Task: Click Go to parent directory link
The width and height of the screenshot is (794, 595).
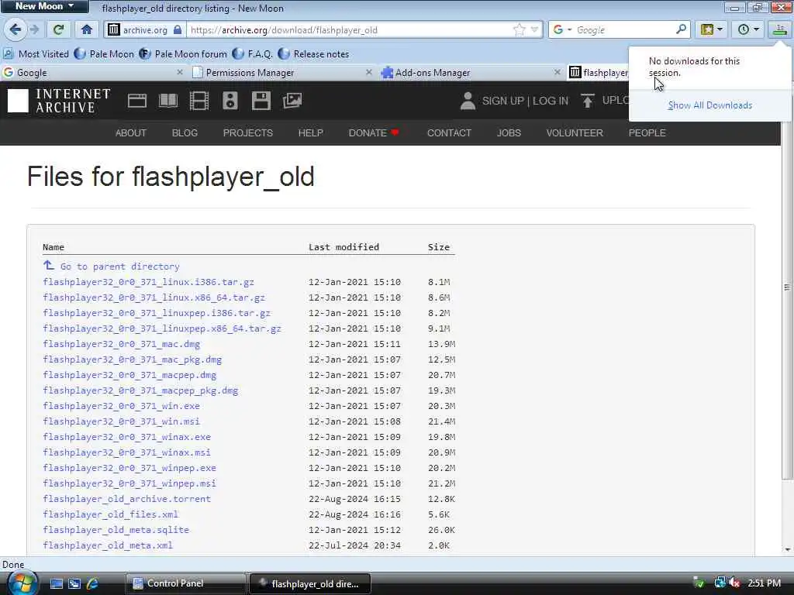Action: pyautogui.click(x=119, y=267)
